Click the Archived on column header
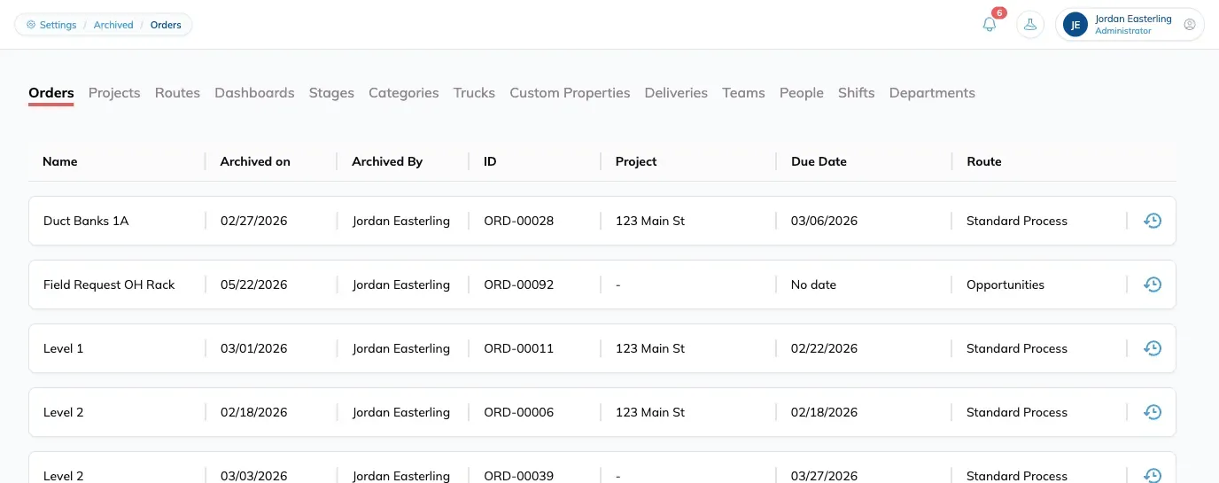 (x=255, y=161)
